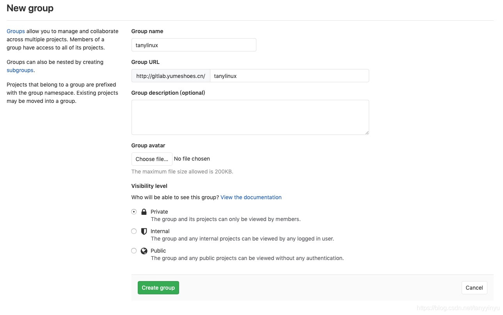Image resolution: width=503 pixels, height=315 pixels.
Task: Select the Private visibility radio button
Action: (x=134, y=212)
